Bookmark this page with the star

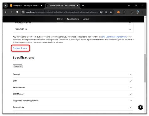[x=111, y=12]
